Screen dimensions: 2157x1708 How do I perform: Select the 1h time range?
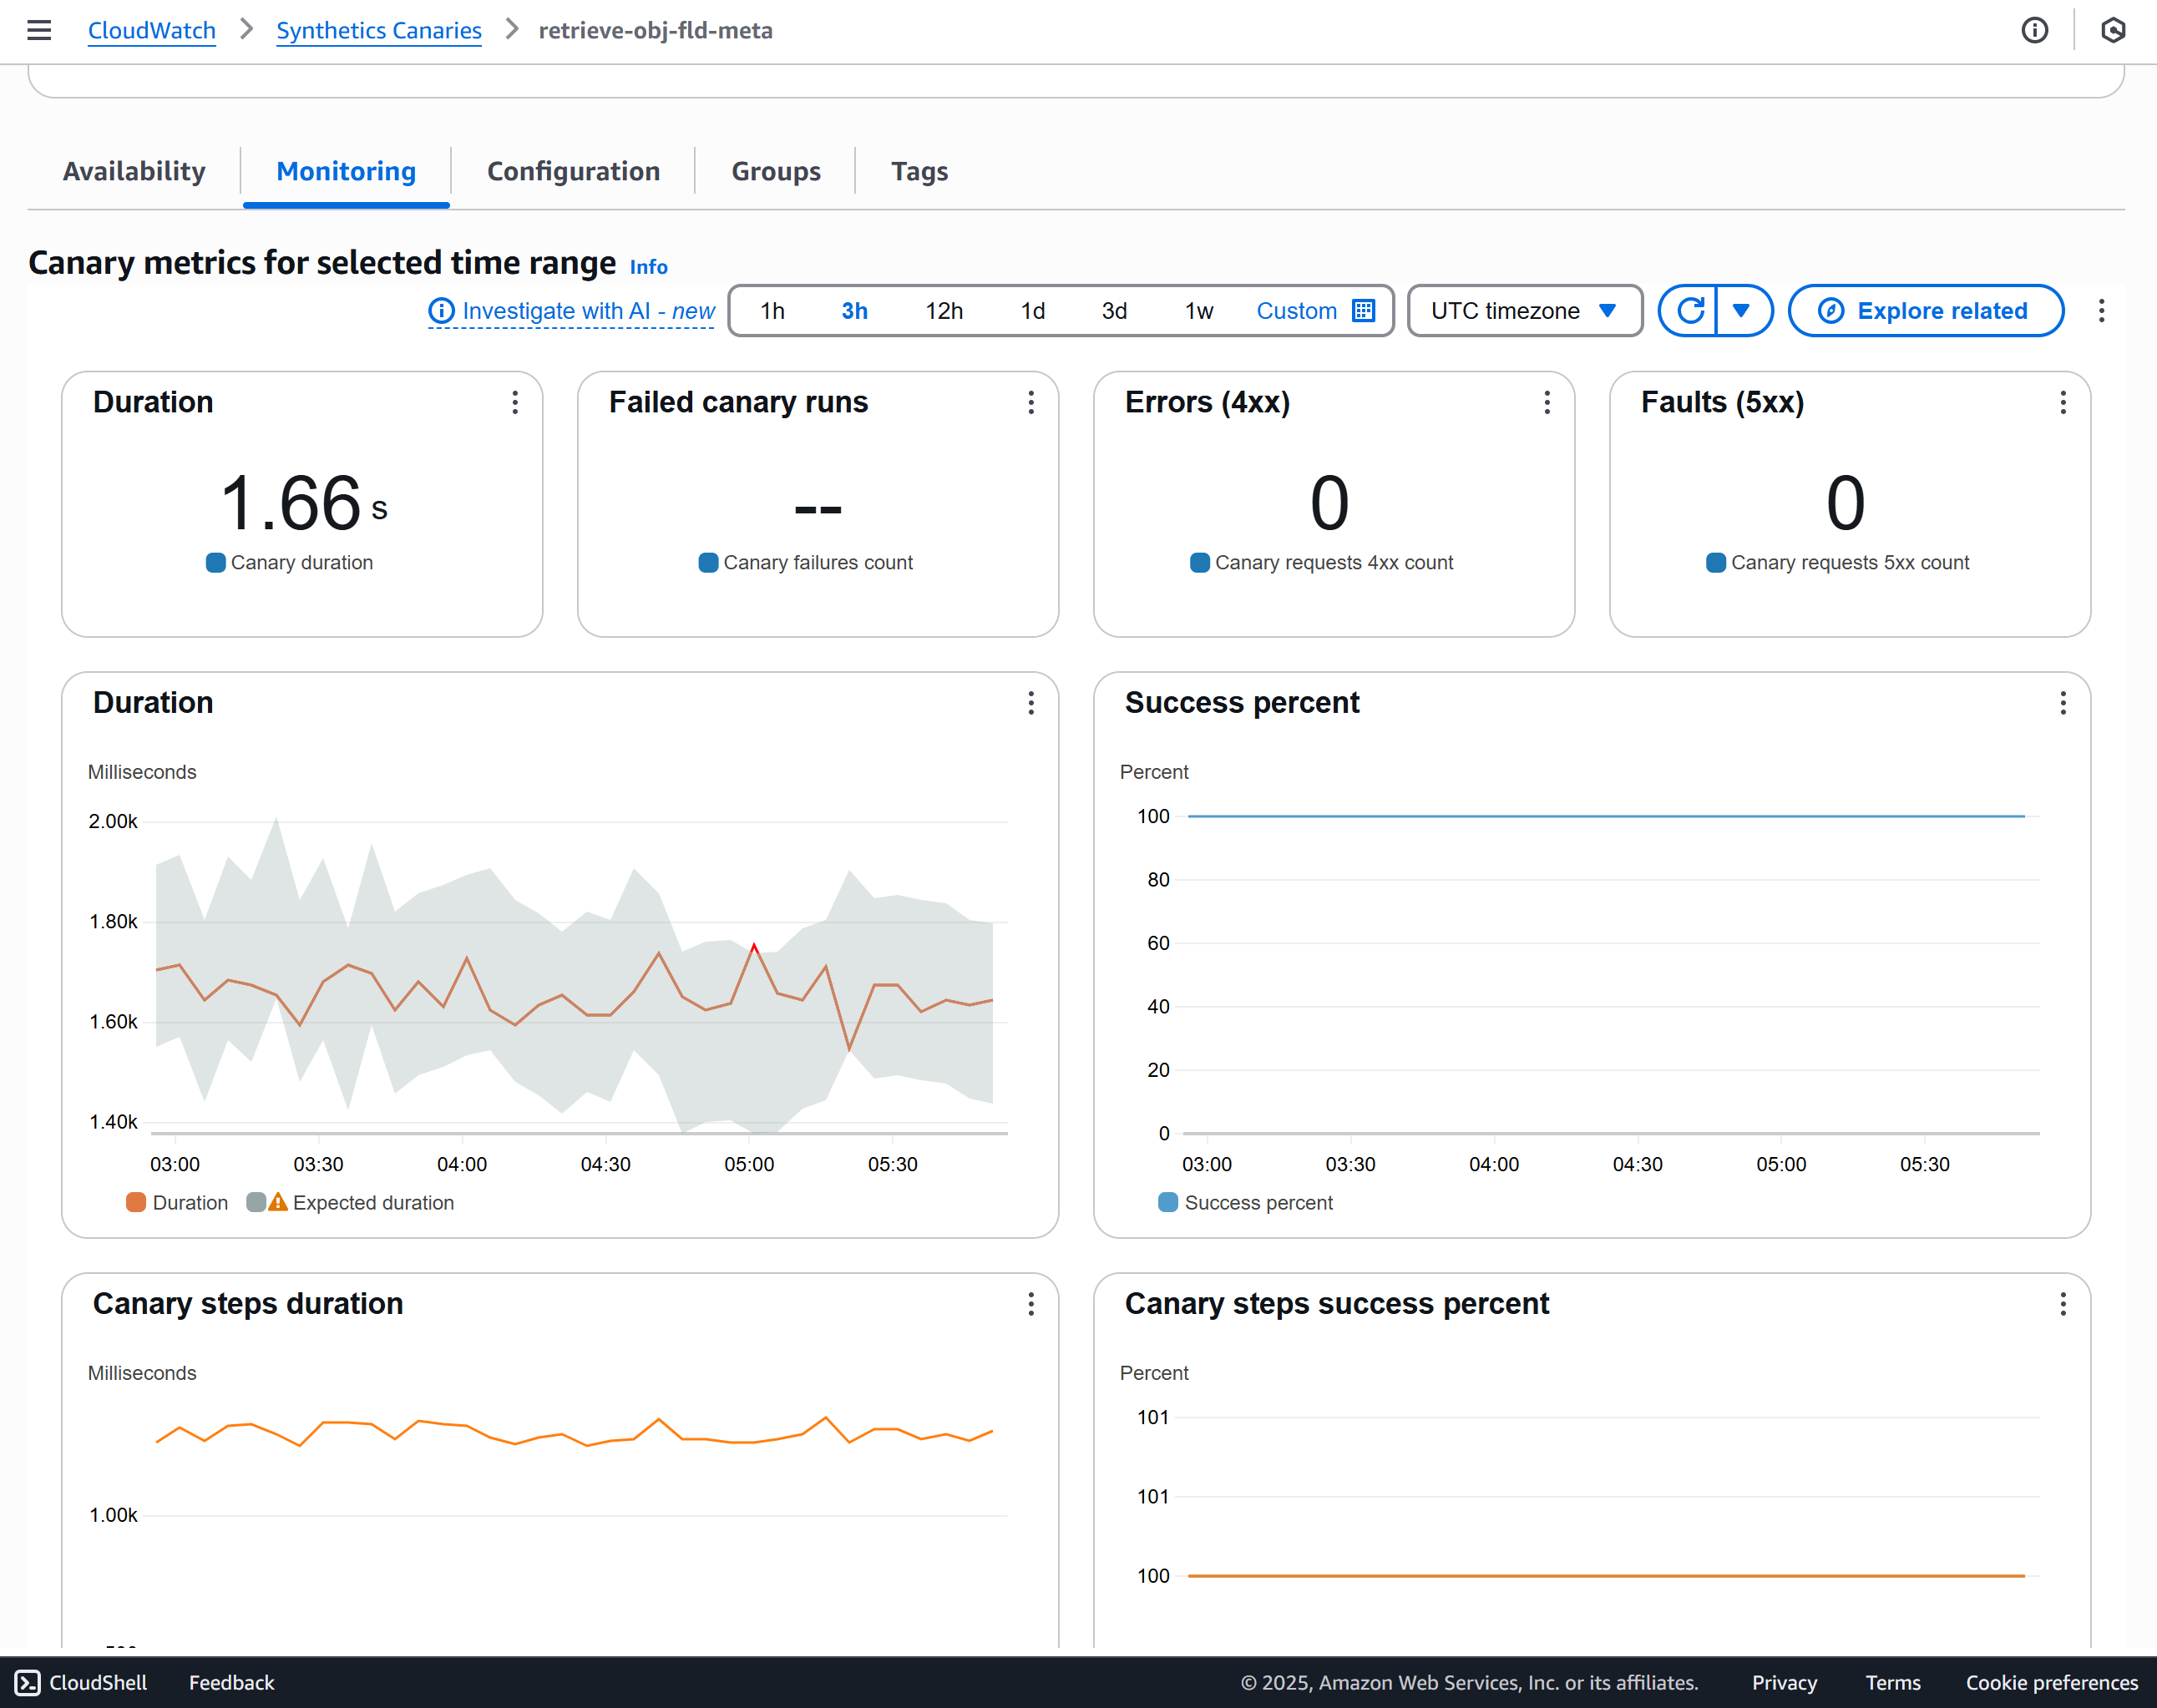pos(772,310)
